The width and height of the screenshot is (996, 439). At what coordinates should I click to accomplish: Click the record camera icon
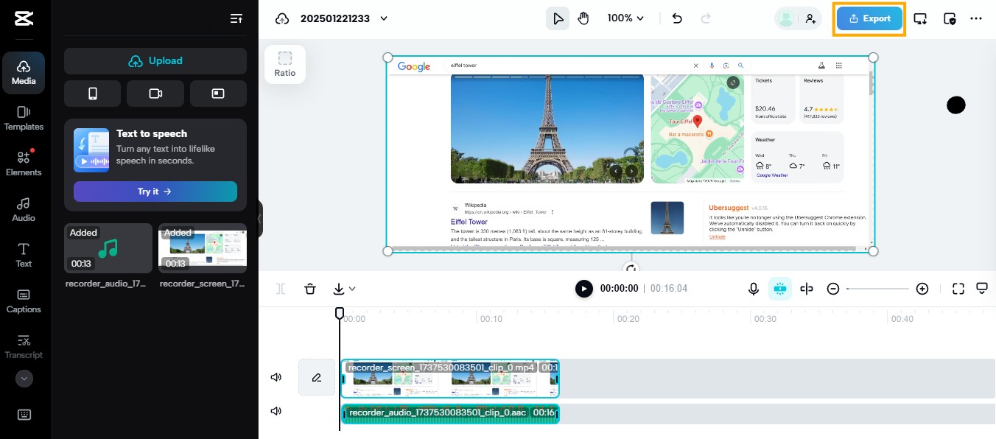pos(155,94)
